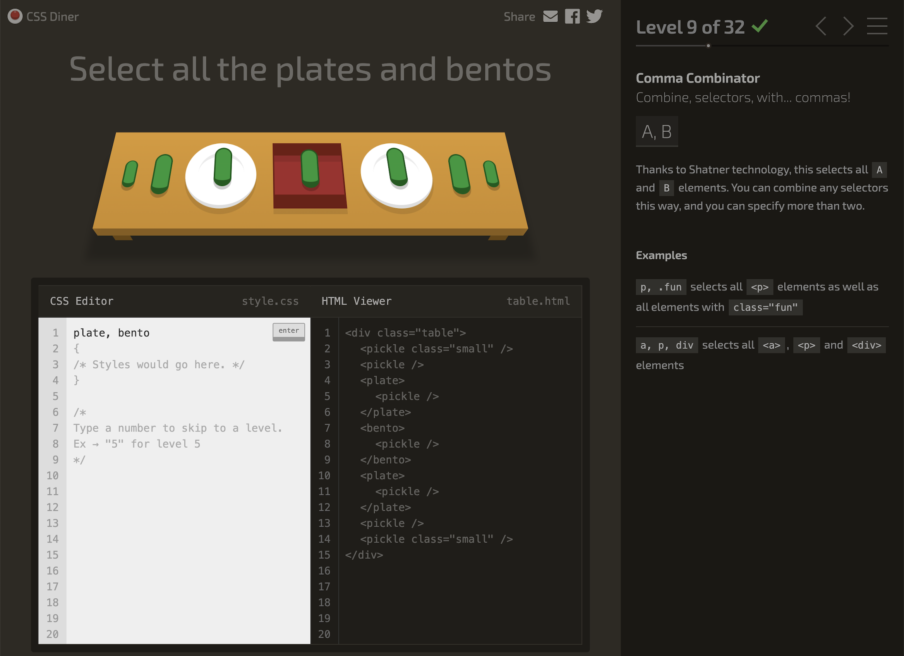Click the pickle on the bento box

pyautogui.click(x=310, y=168)
